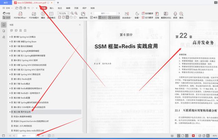Switch to the 批注 ribbon tab
Image resolution: width=218 pixels, height=139 pixels.
pyautogui.click(x=60, y=8)
